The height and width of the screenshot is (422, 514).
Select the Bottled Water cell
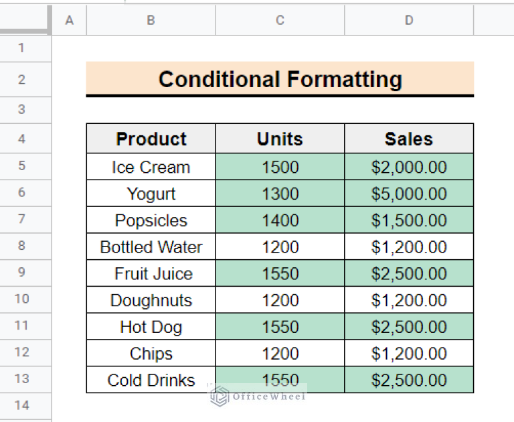[x=151, y=247]
